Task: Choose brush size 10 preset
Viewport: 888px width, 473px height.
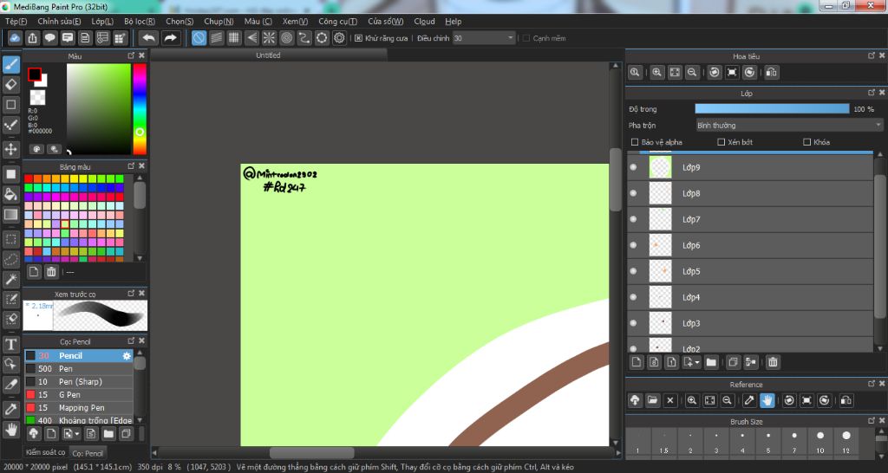Action: tap(820, 441)
